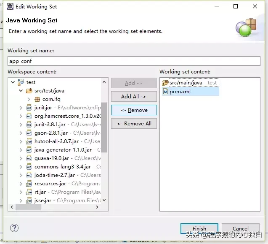
Task: Click the src/main/java folder icon in working set
Action: point(165,83)
